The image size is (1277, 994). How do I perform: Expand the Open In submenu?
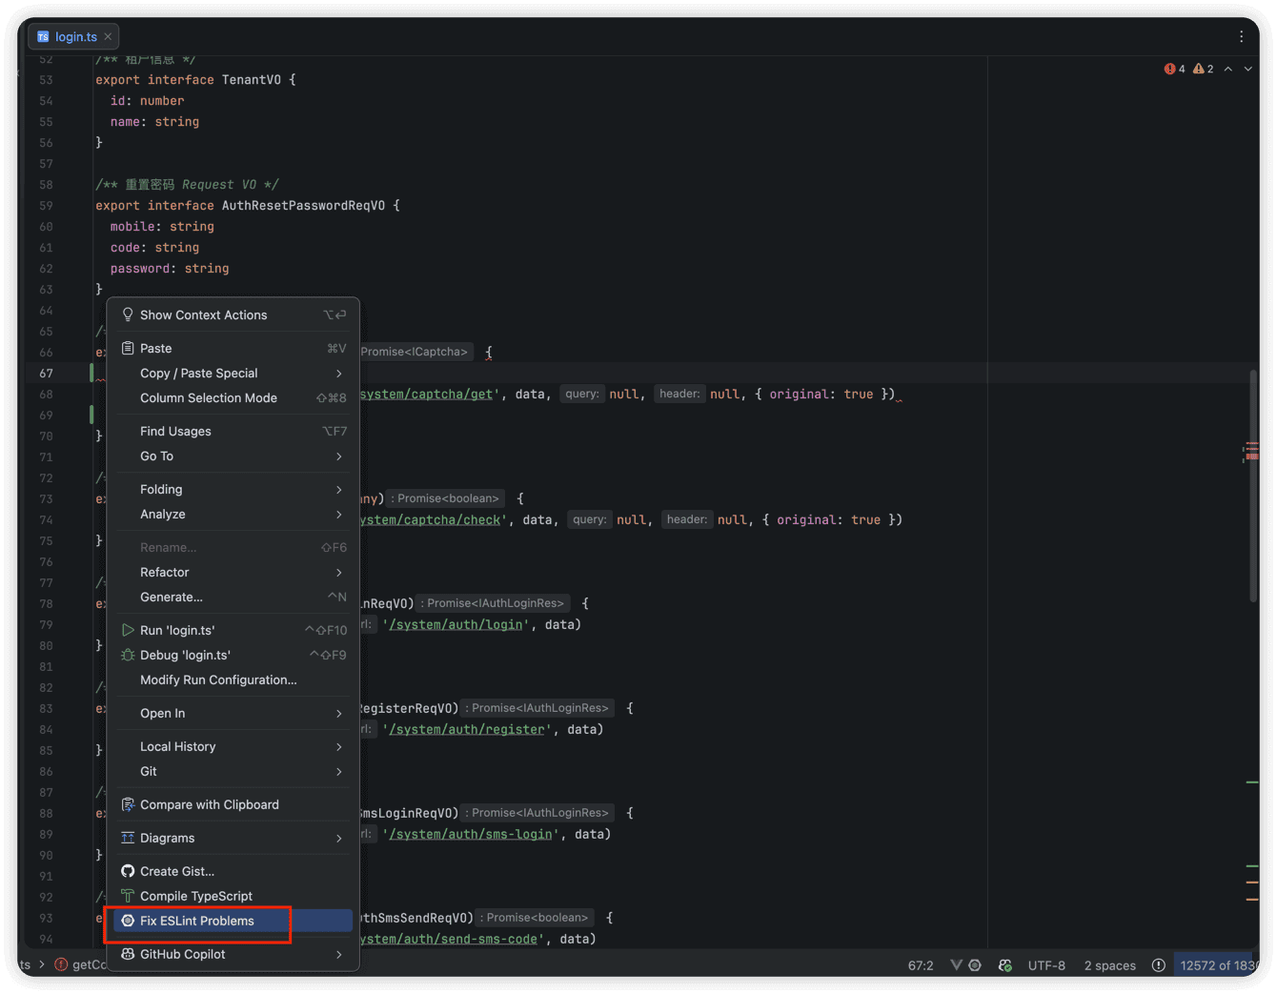pos(233,713)
